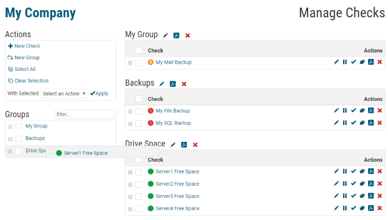The width and height of the screenshot is (388, 220).
Task: Clone the My SQL Backup check
Action: [362, 122]
